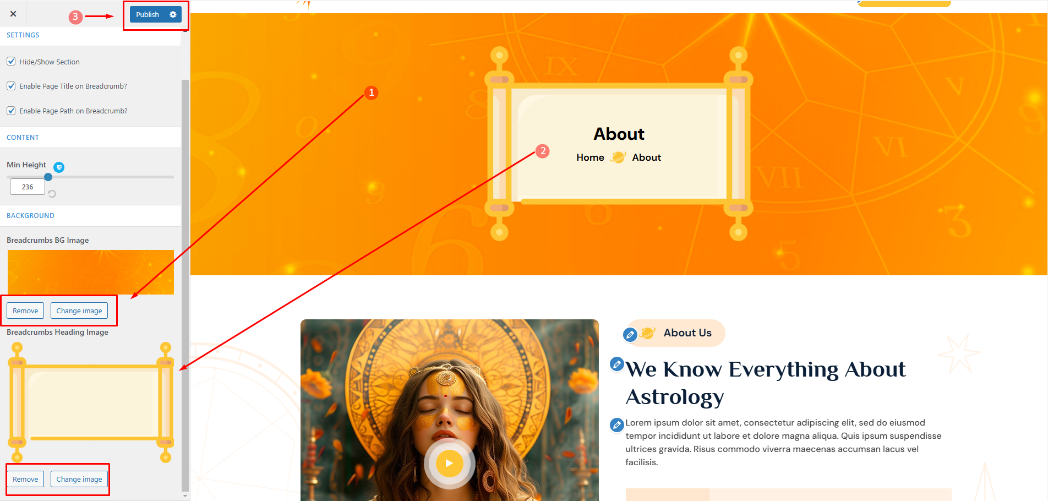Click the Publish button
The height and width of the screenshot is (501, 1048).
[x=148, y=15]
